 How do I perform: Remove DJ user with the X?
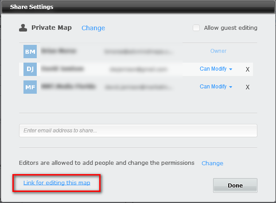click(x=248, y=69)
